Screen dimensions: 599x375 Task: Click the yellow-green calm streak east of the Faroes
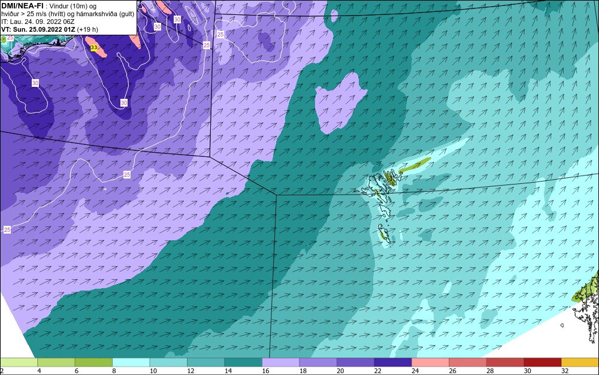pos(415,165)
